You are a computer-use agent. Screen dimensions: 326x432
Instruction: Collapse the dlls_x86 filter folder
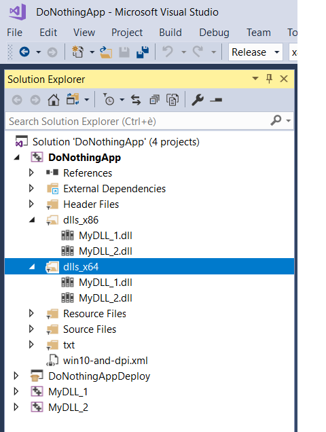click(x=32, y=220)
